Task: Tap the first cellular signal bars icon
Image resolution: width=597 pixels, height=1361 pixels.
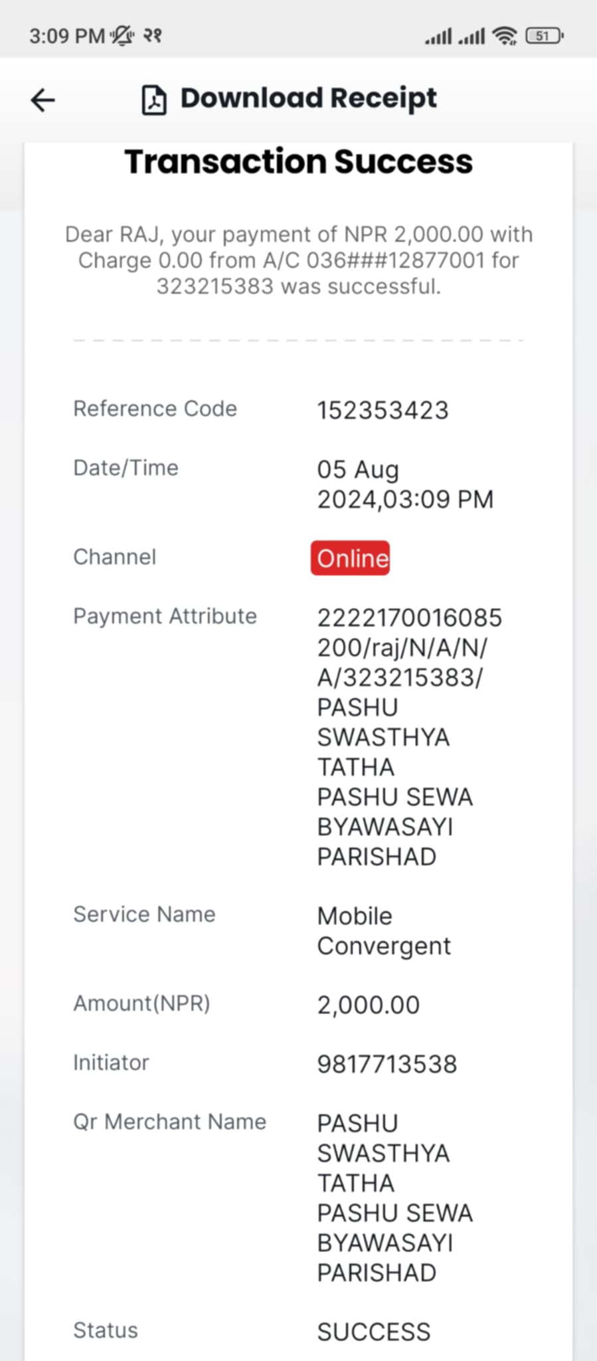Action: click(x=438, y=35)
